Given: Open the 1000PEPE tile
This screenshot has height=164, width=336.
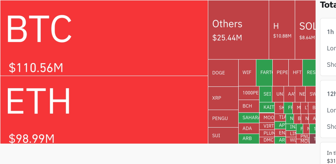Looking at the screenshot, I should [249, 93].
